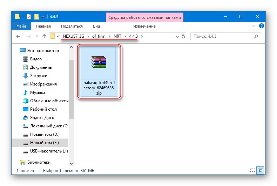Show hidden path levels via double chevron
Viewport: 277px width, 186px height.
[x=59, y=36]
